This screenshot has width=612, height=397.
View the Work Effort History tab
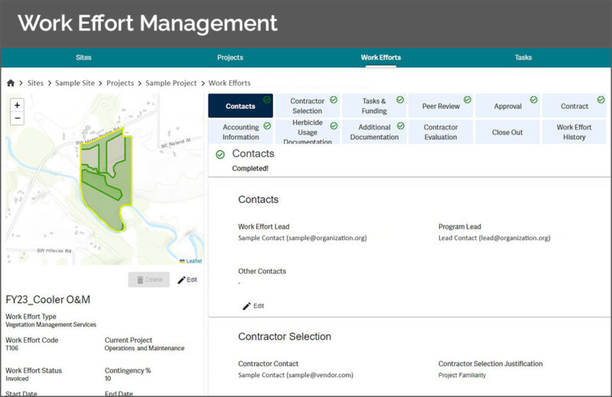tap(574, 132)
